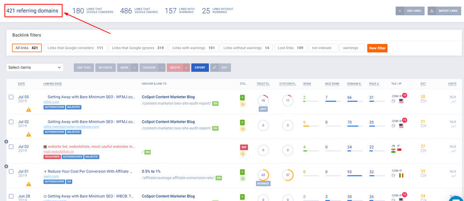Select the Links that Google ignores 319 filter
Image resolution: width=464 pixels, height=201 pixels.
(x=138, y=48)
